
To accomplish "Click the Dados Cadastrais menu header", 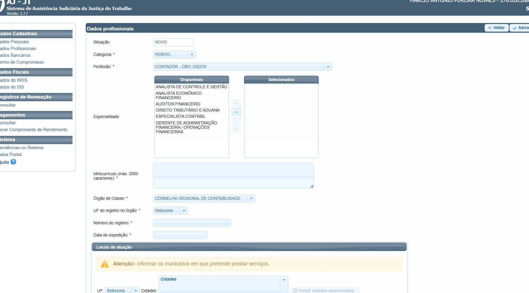I will pyautogui.click(x=36, y=34).
